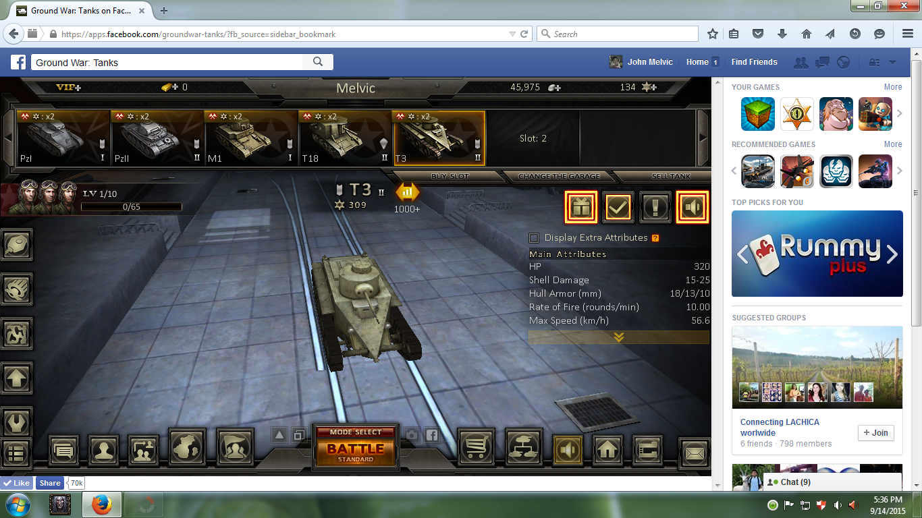
Task: Open the wrench repair icon
Action: [16, 423]
